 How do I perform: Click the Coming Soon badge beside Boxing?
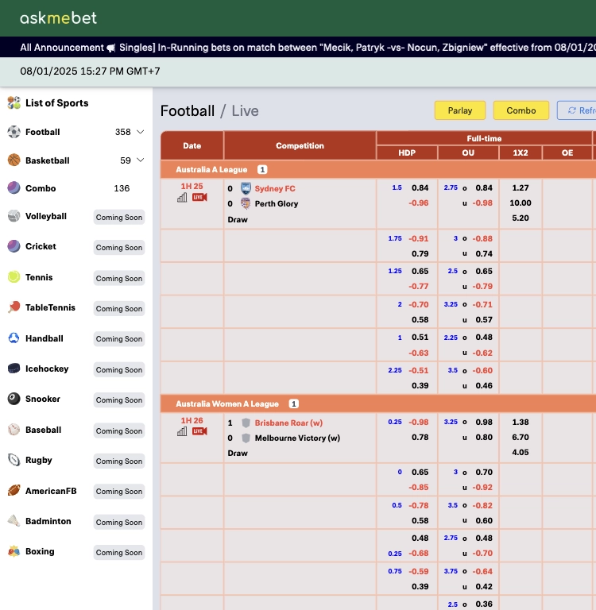coord(119,553)
